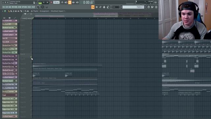Toggle the wait-for-input recording icon

pyautogui.click(x=66, y=2)
